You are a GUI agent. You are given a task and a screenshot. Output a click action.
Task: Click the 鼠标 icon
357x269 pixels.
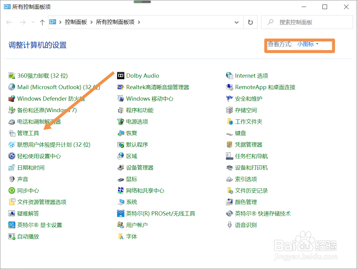121,180
